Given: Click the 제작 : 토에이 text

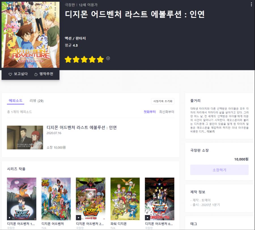Looking at the screenshot, I should tap(201, 200).
